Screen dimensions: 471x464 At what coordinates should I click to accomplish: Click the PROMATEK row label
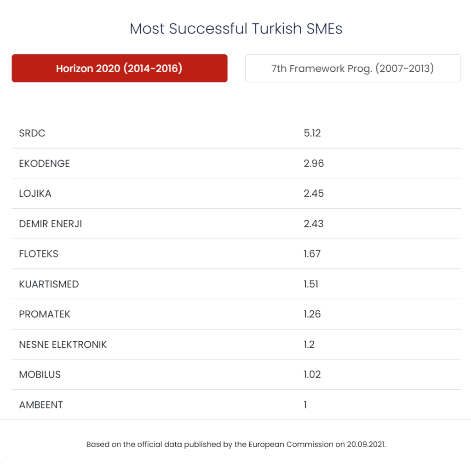tap(45, 314)
